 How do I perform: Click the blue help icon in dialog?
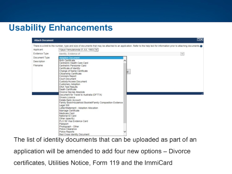201,46
